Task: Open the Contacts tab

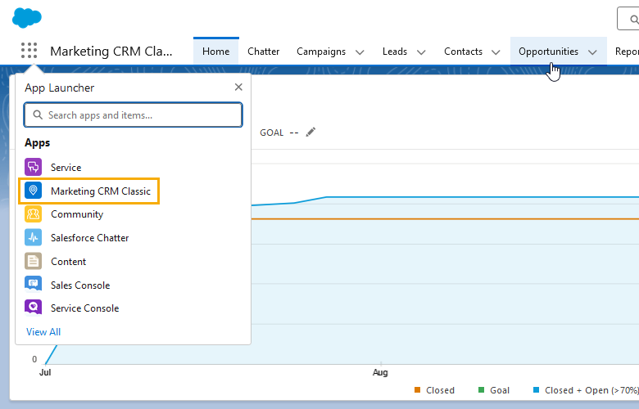Action: pos(463,52)
